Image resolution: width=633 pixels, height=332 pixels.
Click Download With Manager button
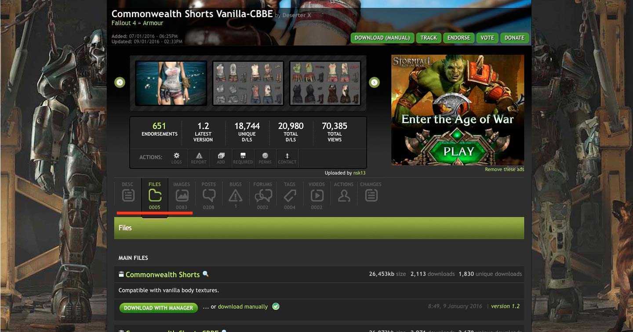(158, 308)
